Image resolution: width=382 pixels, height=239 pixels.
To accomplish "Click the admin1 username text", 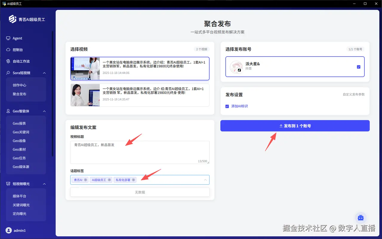I will [20, 231].
